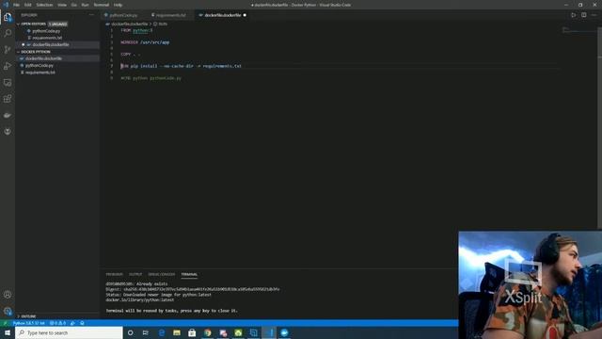The height and width of the screenshot is (339, 602).
Task: Open the Explorer view in activity bar
Action: pos(8,17)
